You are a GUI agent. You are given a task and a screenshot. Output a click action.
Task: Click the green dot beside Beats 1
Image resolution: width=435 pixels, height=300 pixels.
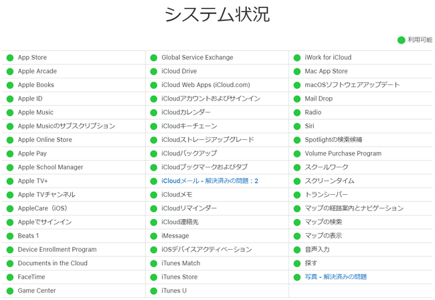pyautogui.click(x=10, y=236)
